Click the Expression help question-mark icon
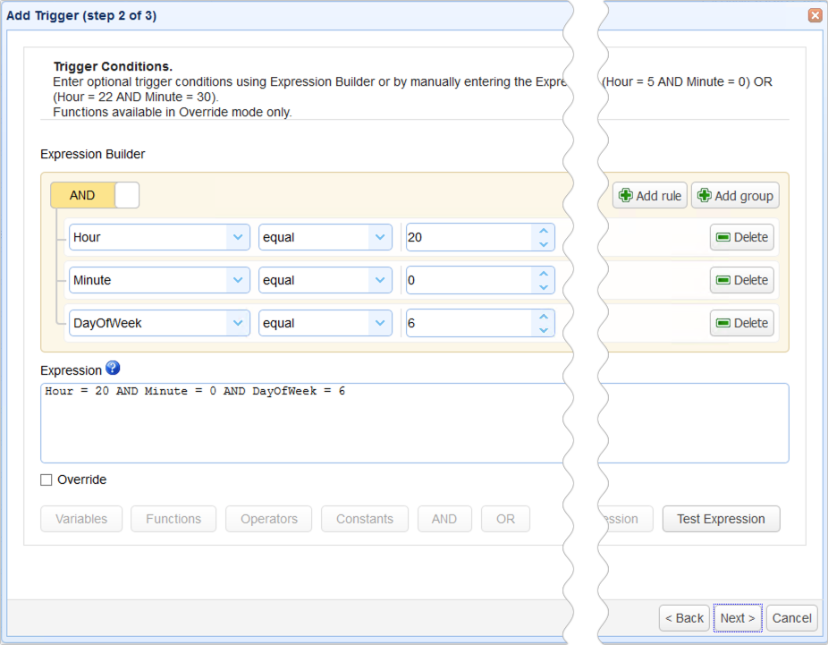This screenshot has height=645, width=828. point(113,368)
